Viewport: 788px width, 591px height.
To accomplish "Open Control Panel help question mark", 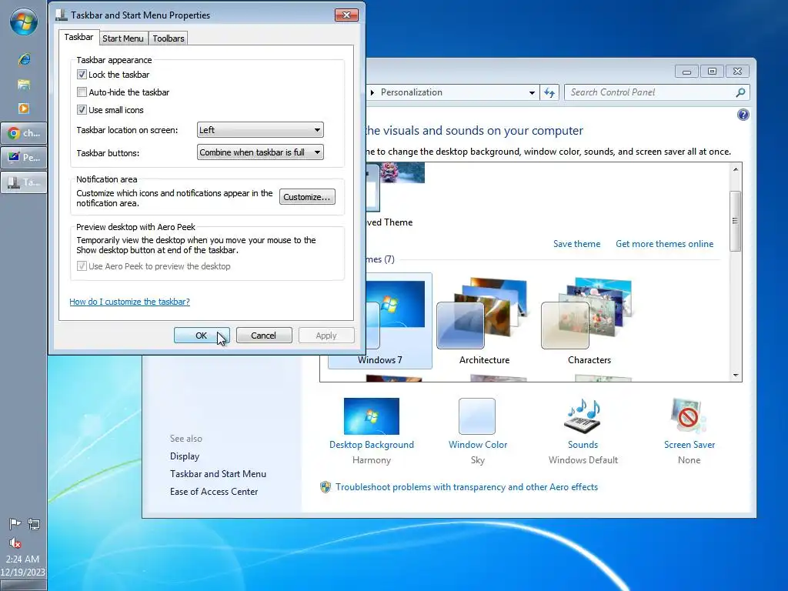I will (743, 115).
